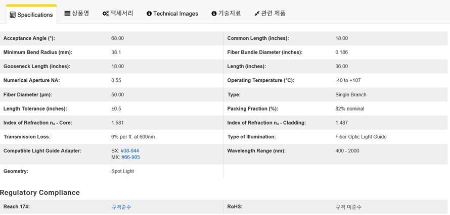Click the Operating Temperature value -40 to +107
Screen dimensions: 450x215
[348, 80]
